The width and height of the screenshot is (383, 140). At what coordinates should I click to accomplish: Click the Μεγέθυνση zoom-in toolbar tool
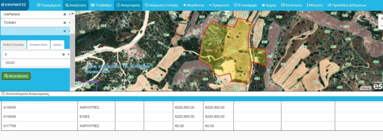click(x=194, y=5)
